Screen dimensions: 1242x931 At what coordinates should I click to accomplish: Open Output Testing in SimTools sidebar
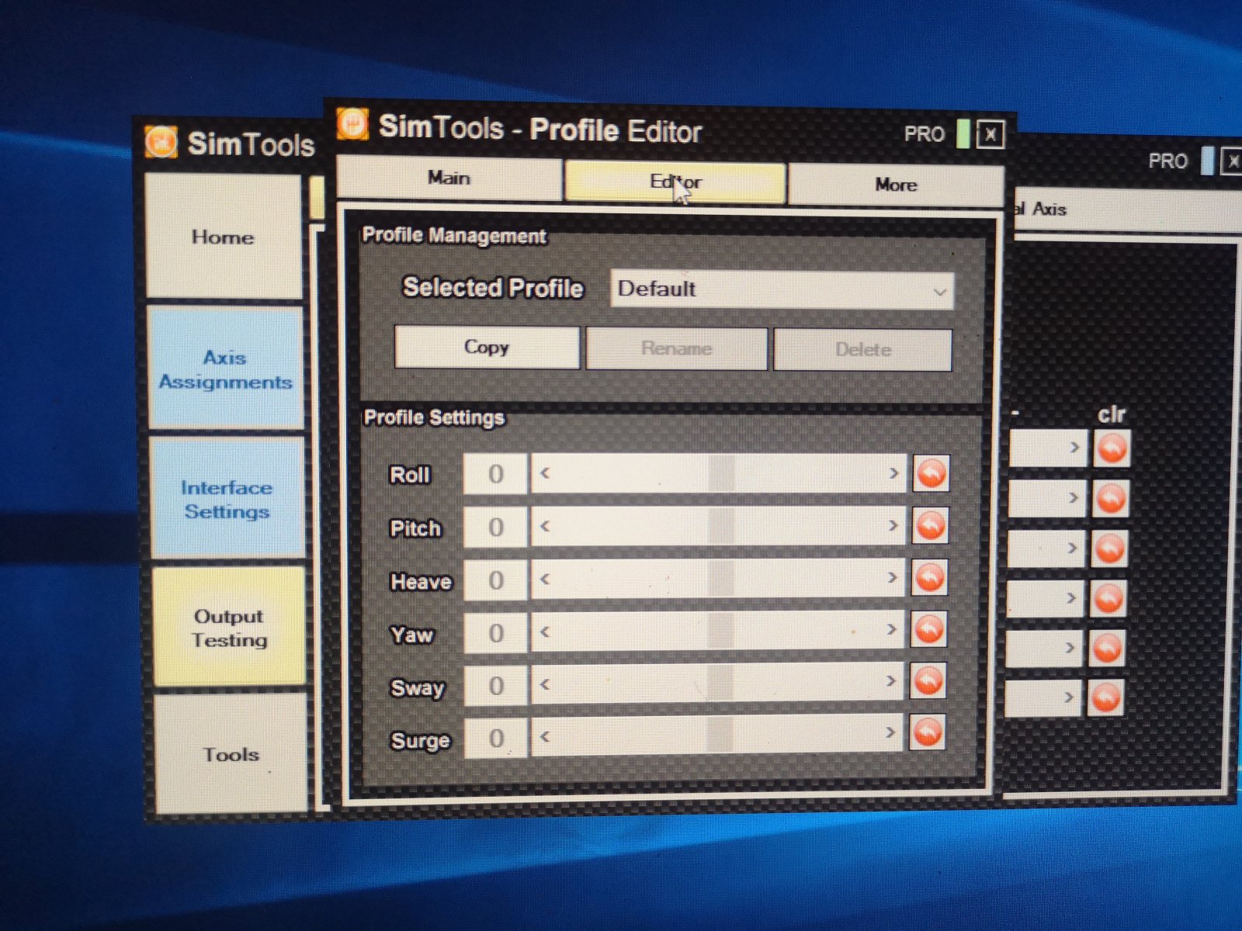coord(229,628)
